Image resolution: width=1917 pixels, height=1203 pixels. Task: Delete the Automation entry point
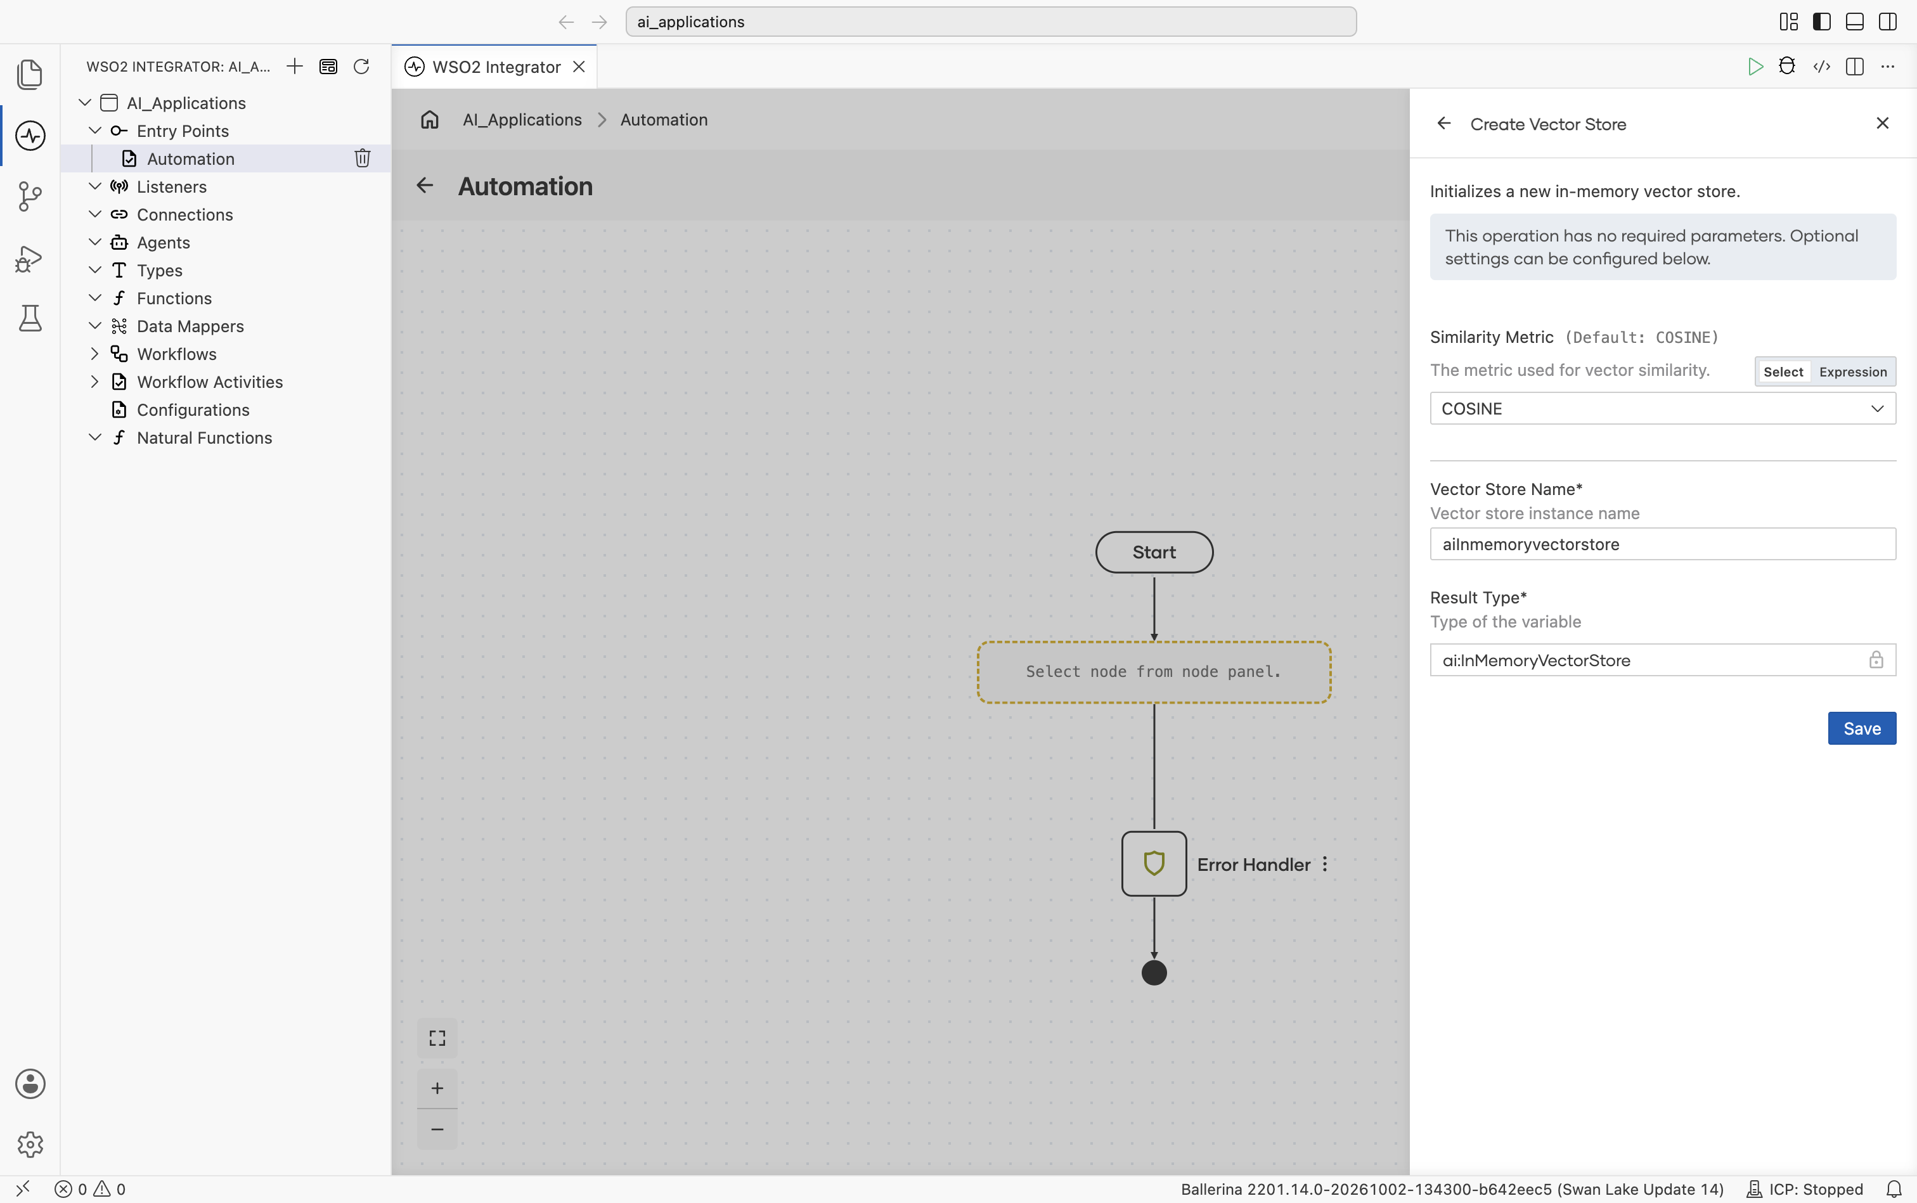362,158
